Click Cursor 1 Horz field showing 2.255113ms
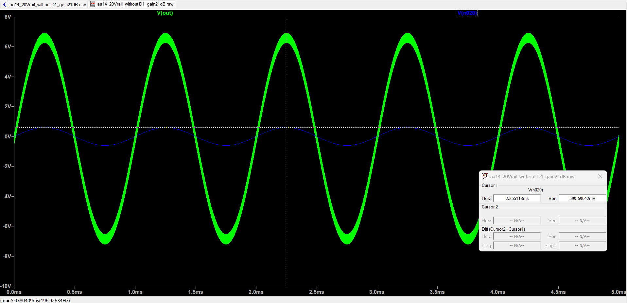This screenshot has height=303, width=627. (x=517, y=198)
